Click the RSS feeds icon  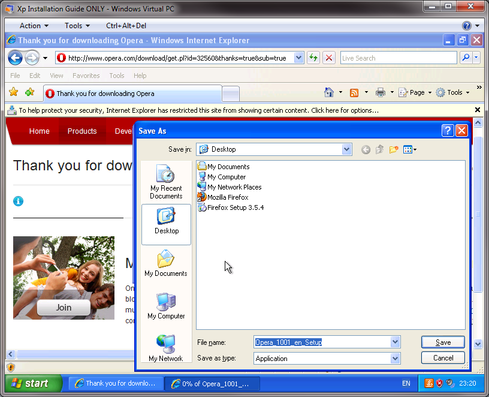pos(354,93)
